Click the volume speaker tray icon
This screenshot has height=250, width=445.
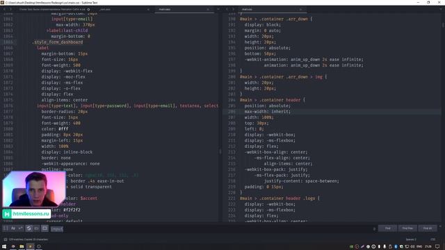tap(412, 247)
